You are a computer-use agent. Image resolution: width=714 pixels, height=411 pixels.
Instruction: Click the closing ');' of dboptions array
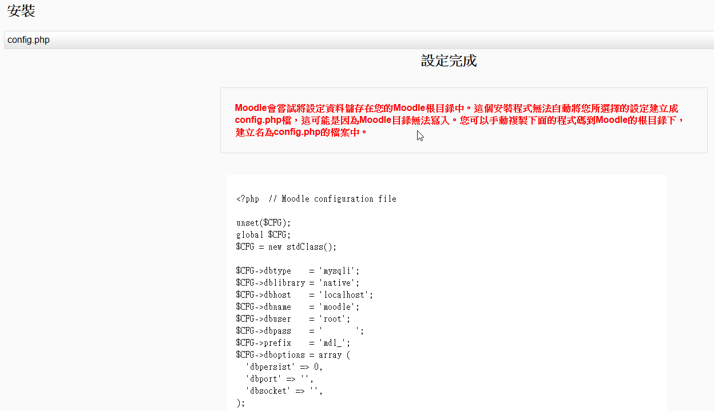coord(240,403)
